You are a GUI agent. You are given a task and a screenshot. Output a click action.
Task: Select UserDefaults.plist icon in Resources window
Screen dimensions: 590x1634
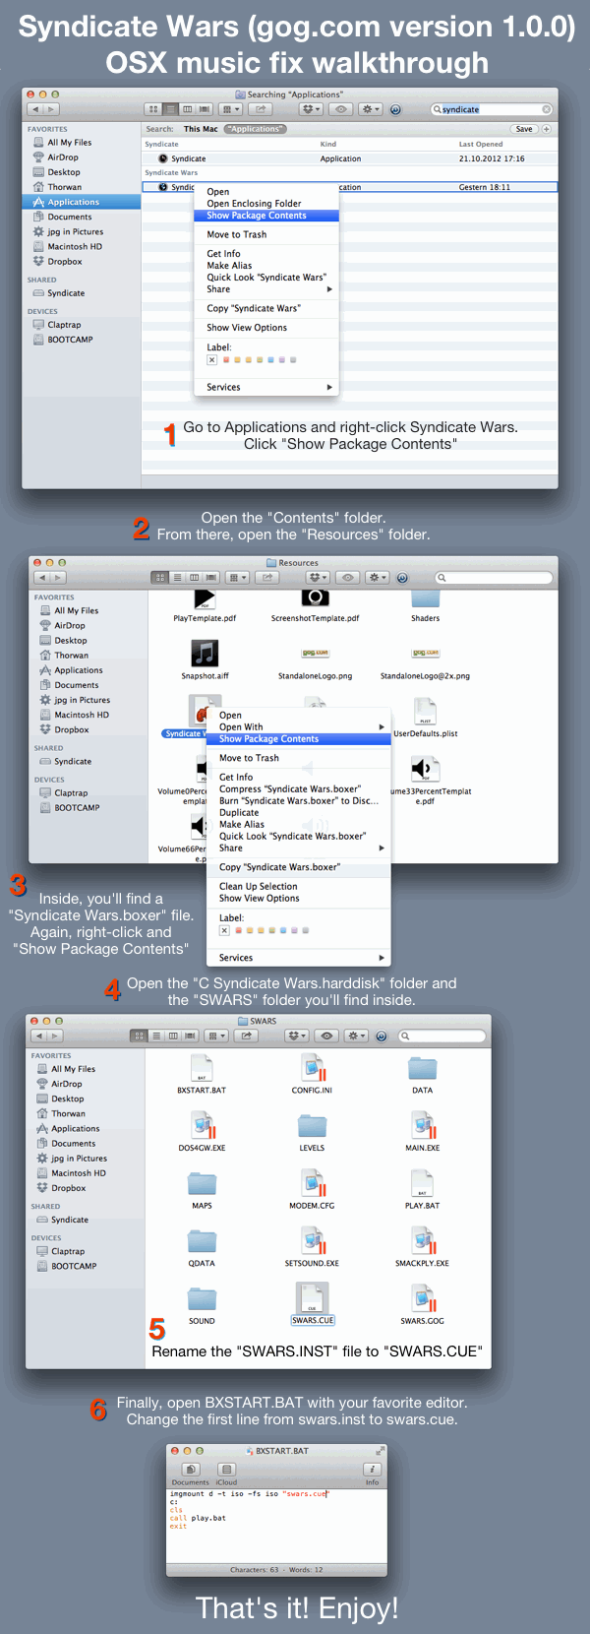click(x=425, y=712)
